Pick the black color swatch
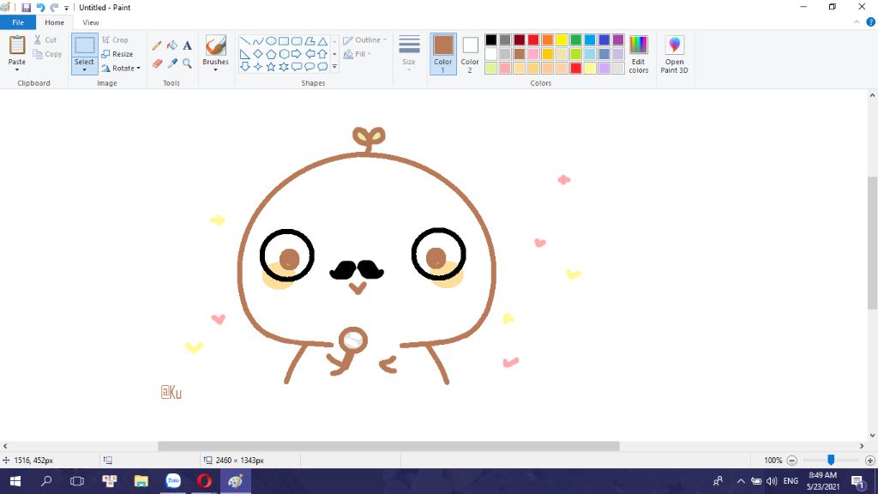 pos(491,39)
